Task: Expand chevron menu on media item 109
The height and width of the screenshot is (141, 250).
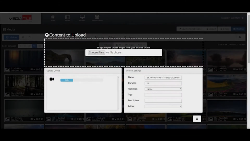Action: [x=237, y=94]
